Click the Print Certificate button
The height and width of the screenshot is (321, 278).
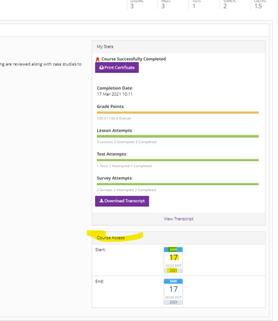point(117,68)
